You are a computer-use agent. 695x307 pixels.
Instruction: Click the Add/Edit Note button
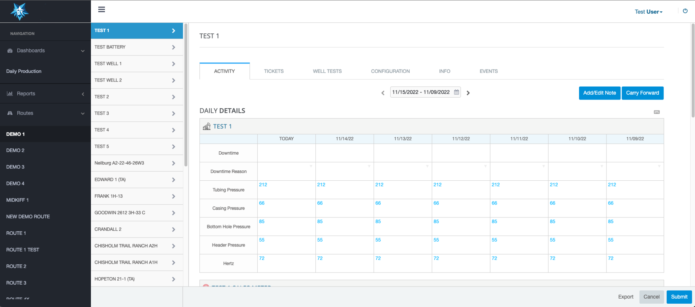[x=600, y=93]
